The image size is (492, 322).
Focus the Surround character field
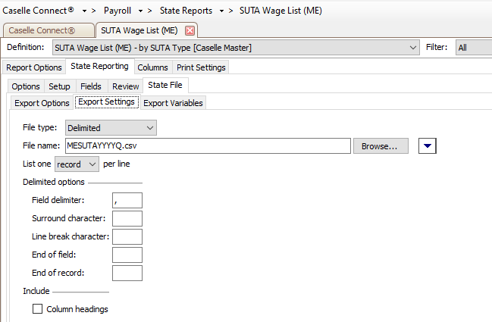[127, 218]
